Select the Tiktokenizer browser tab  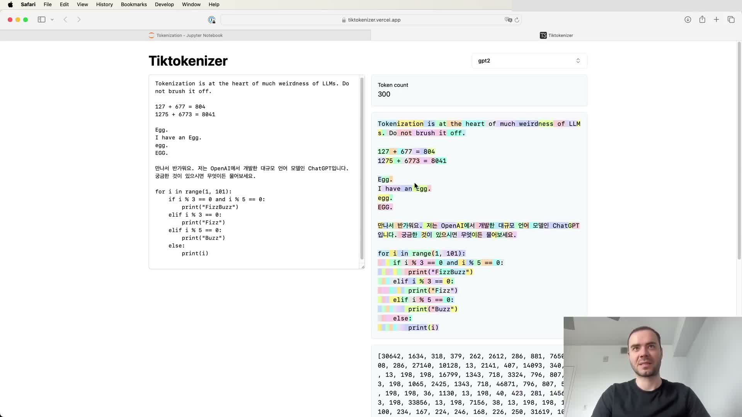(556, 35)
